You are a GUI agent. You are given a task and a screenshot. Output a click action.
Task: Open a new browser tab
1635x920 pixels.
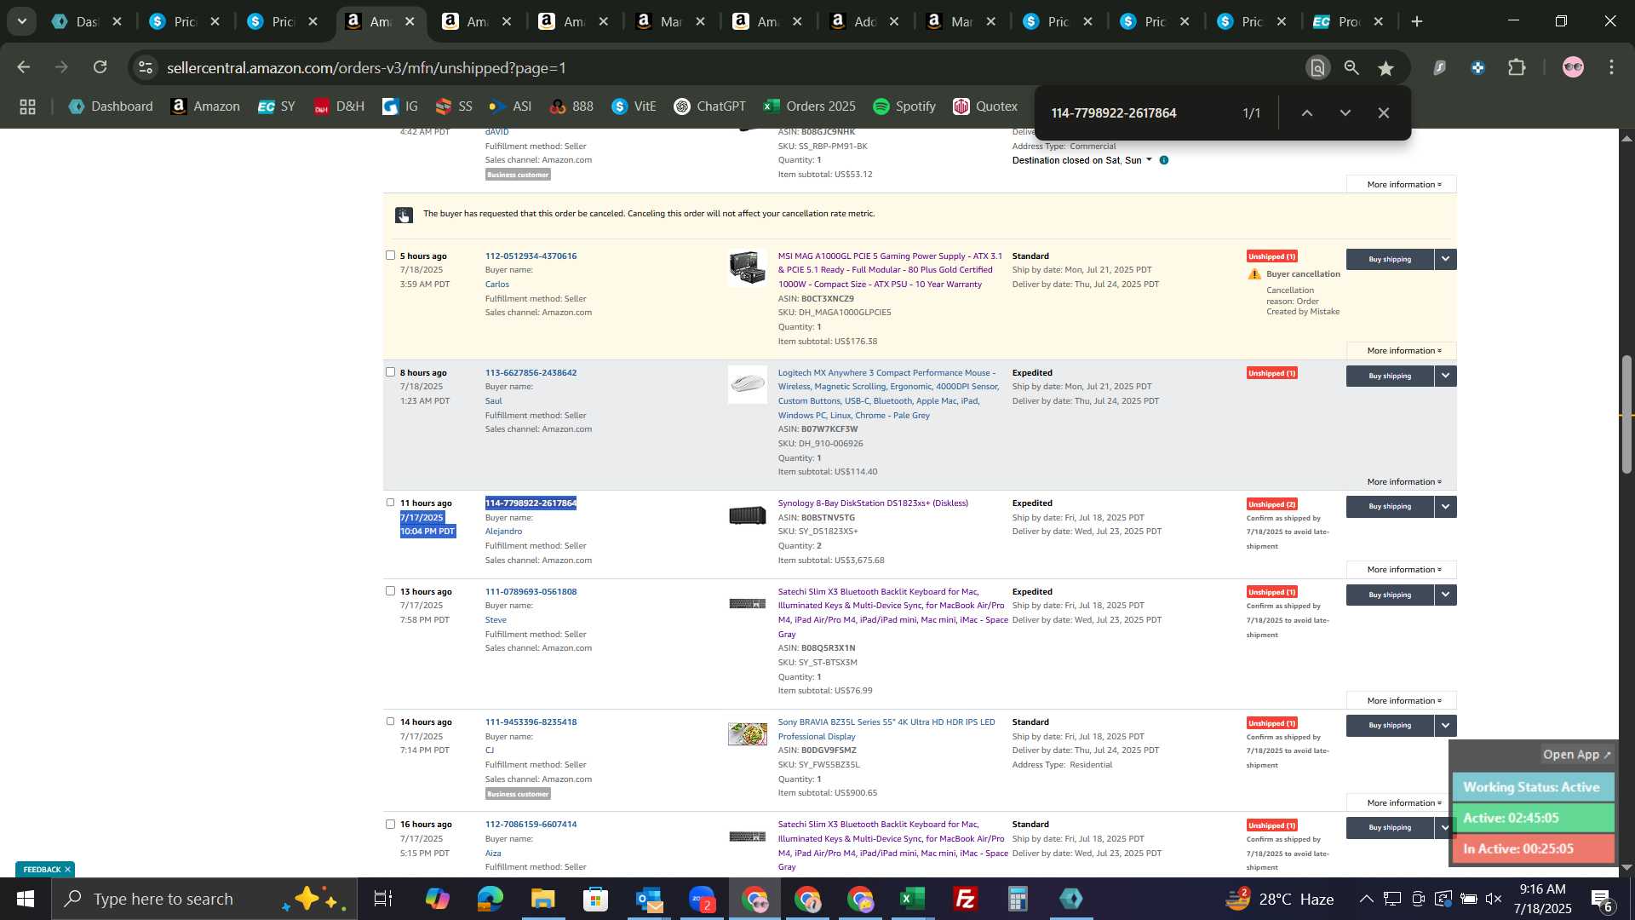point(1417,22)
